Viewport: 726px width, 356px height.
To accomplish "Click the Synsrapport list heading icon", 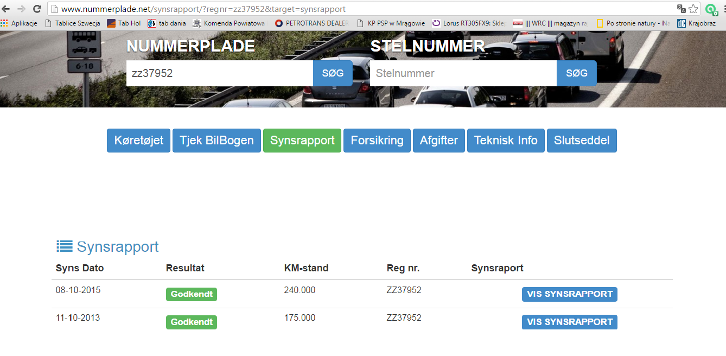I will 65,246.
